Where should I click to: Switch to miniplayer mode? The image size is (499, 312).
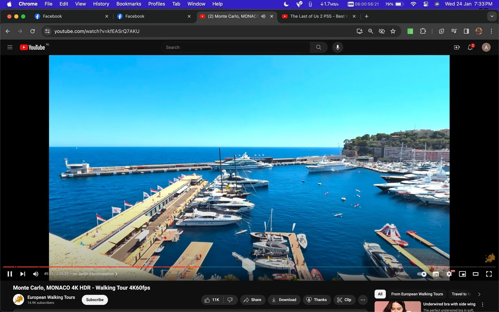[462, 274]
